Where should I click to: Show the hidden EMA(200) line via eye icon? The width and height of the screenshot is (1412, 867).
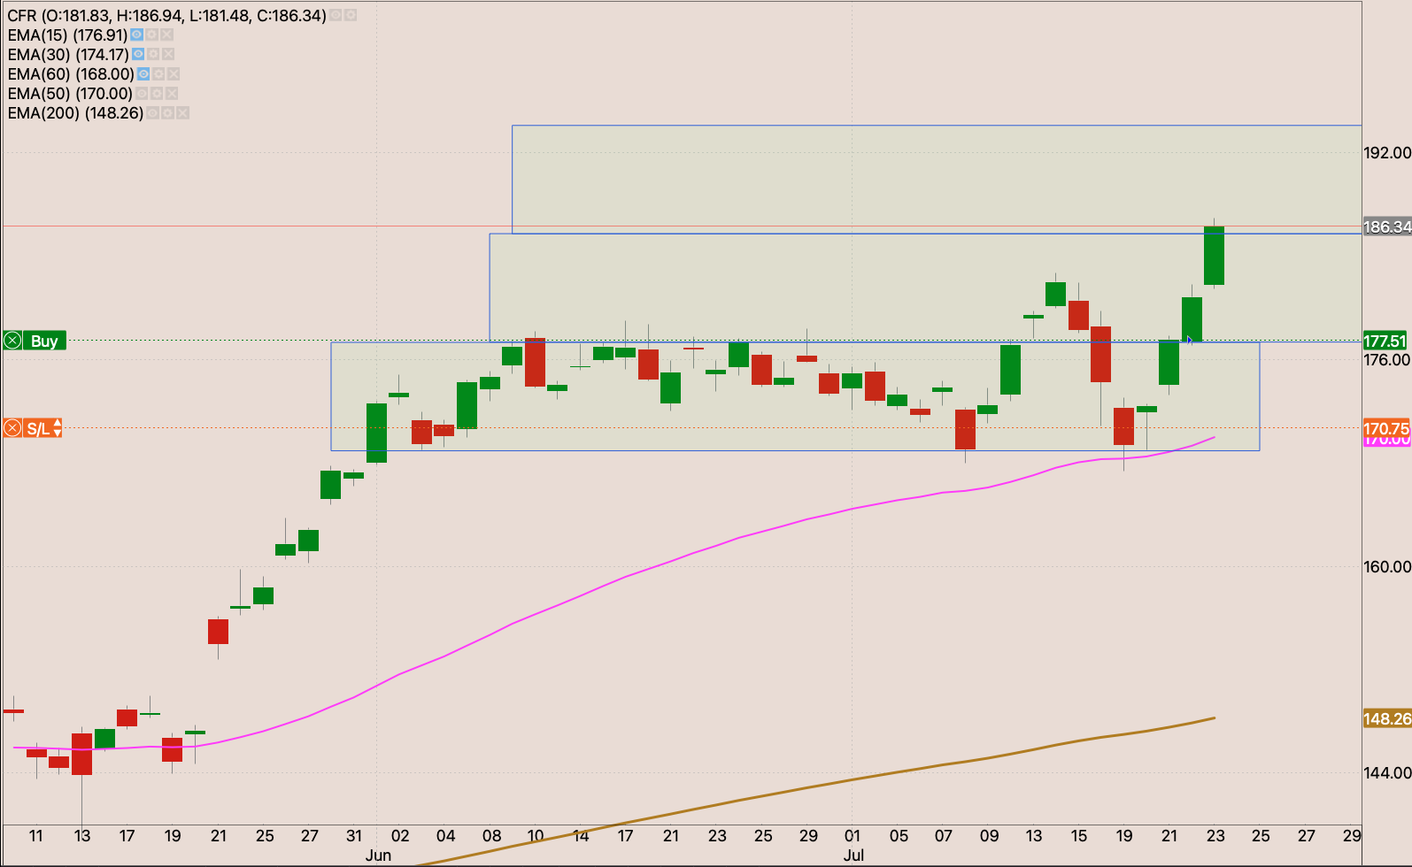(x=152, y=113)
